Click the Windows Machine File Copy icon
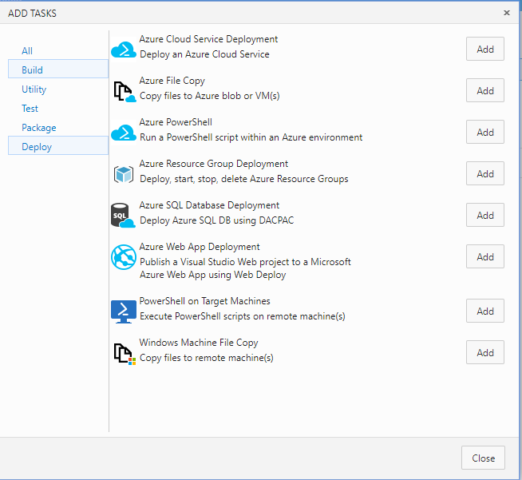This screenshot has width=522, height=480. coord(124,353)
